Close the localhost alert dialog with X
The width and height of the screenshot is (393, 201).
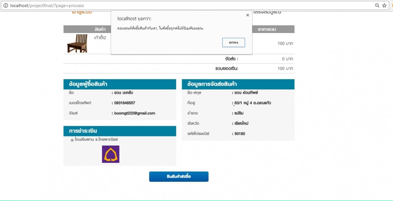tap(247, 15)
